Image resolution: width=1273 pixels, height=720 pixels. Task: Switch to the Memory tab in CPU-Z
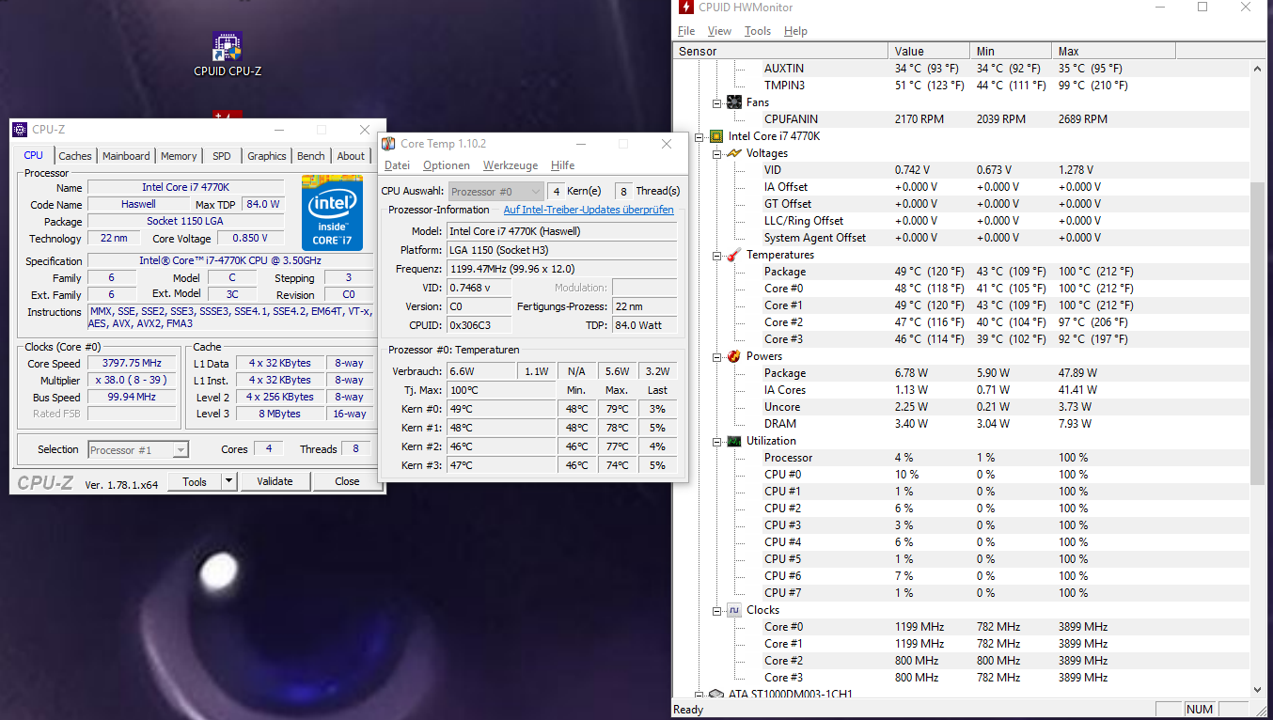(179, 156)
